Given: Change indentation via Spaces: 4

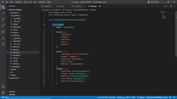Looking at the screenshot, I should pyautogui.click(x=120, y=97).
